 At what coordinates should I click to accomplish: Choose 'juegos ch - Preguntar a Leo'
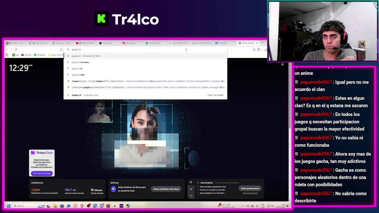click(145, 95)
